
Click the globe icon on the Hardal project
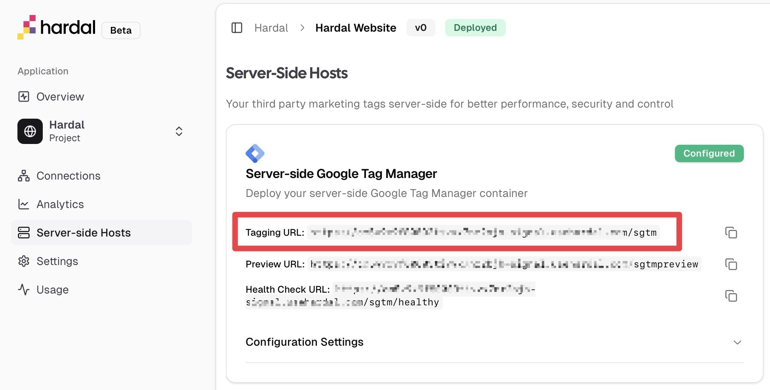[x=30, y=131]
